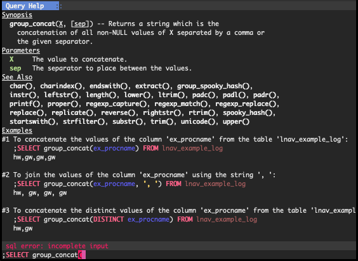Open the proper() function reference
This screenshot has height=261, width=358.
[63, 104]
